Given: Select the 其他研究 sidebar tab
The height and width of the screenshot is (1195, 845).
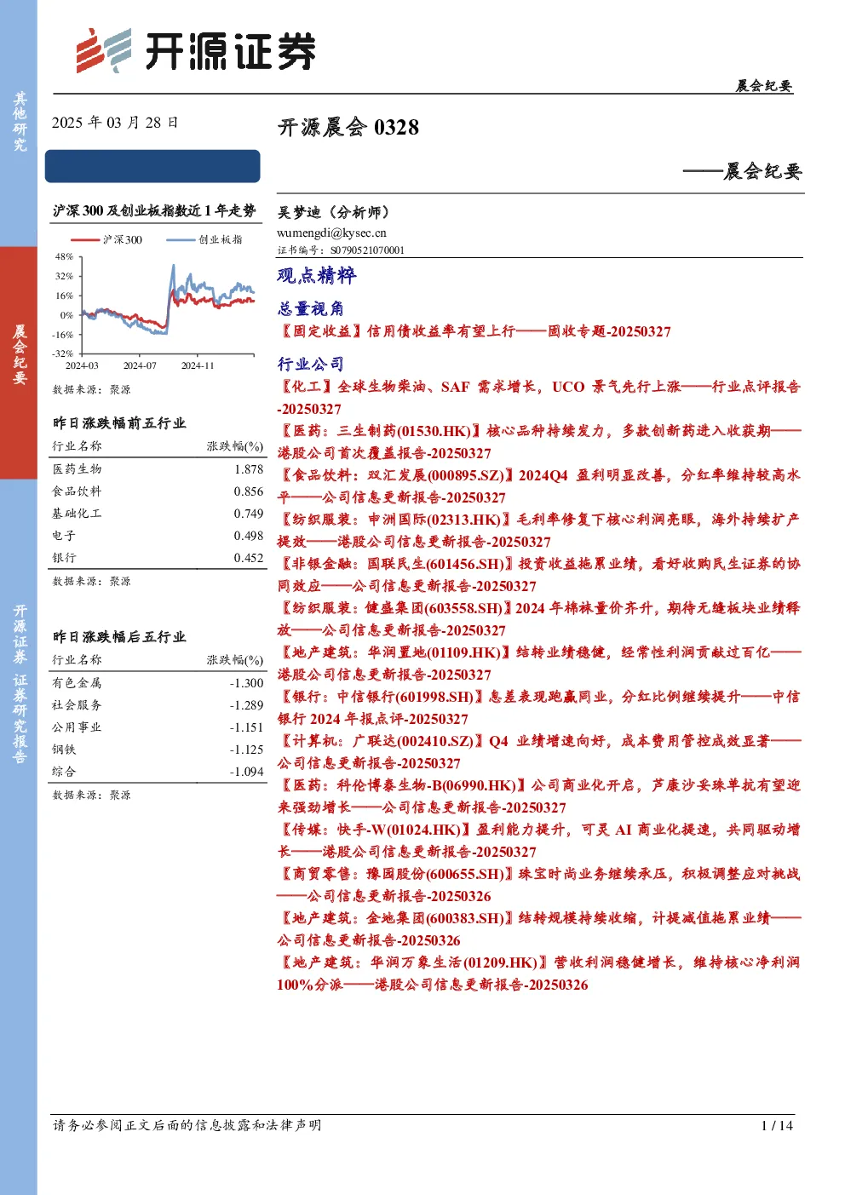Looking at the screenshot, I should coord(19,123).
